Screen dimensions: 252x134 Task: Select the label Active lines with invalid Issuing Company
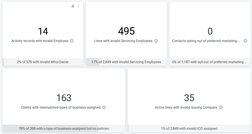pos(186,107)
